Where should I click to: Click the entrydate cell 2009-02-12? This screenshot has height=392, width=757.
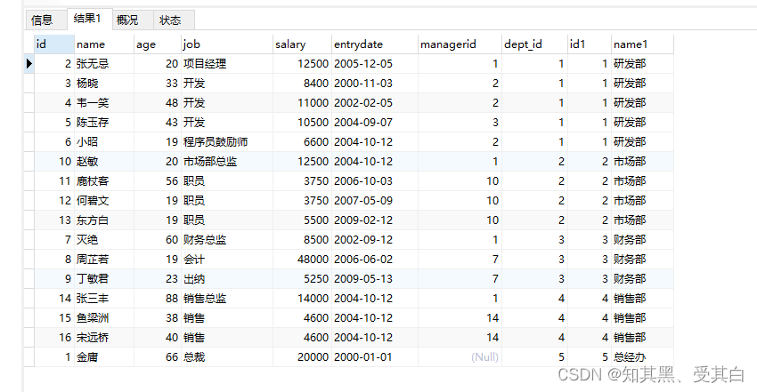click(x=375, y=220)
